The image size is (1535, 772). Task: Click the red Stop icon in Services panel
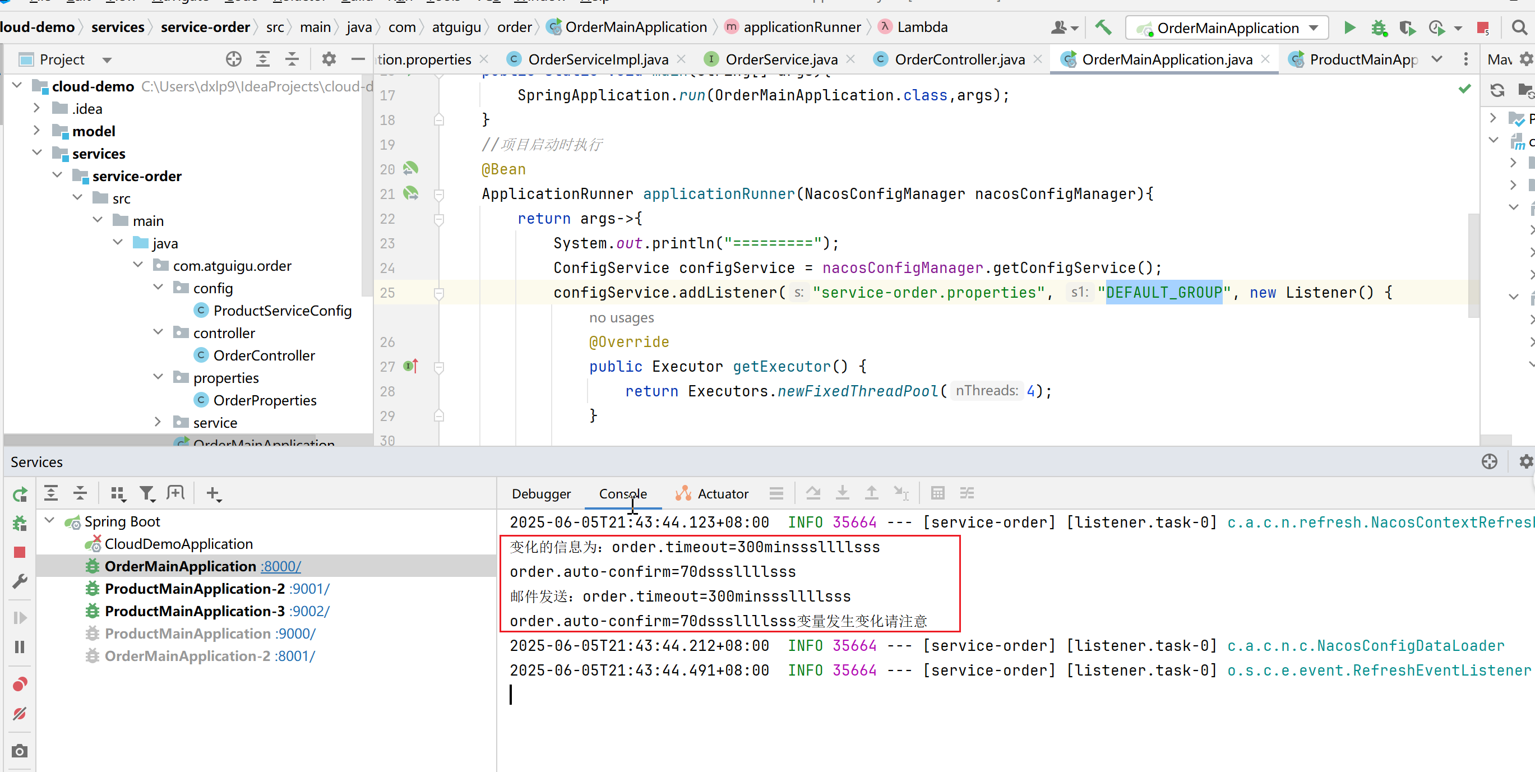click(x=20, y=552)
